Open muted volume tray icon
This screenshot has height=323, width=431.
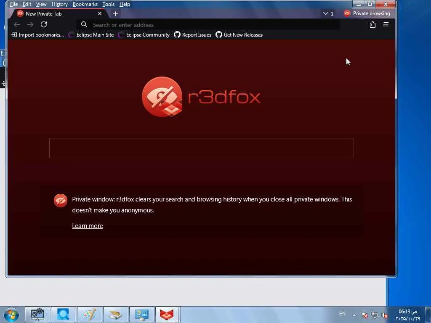384,315
